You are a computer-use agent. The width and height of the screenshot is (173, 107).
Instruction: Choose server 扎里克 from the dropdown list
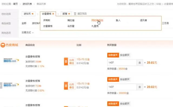click(x=95, y=26)
